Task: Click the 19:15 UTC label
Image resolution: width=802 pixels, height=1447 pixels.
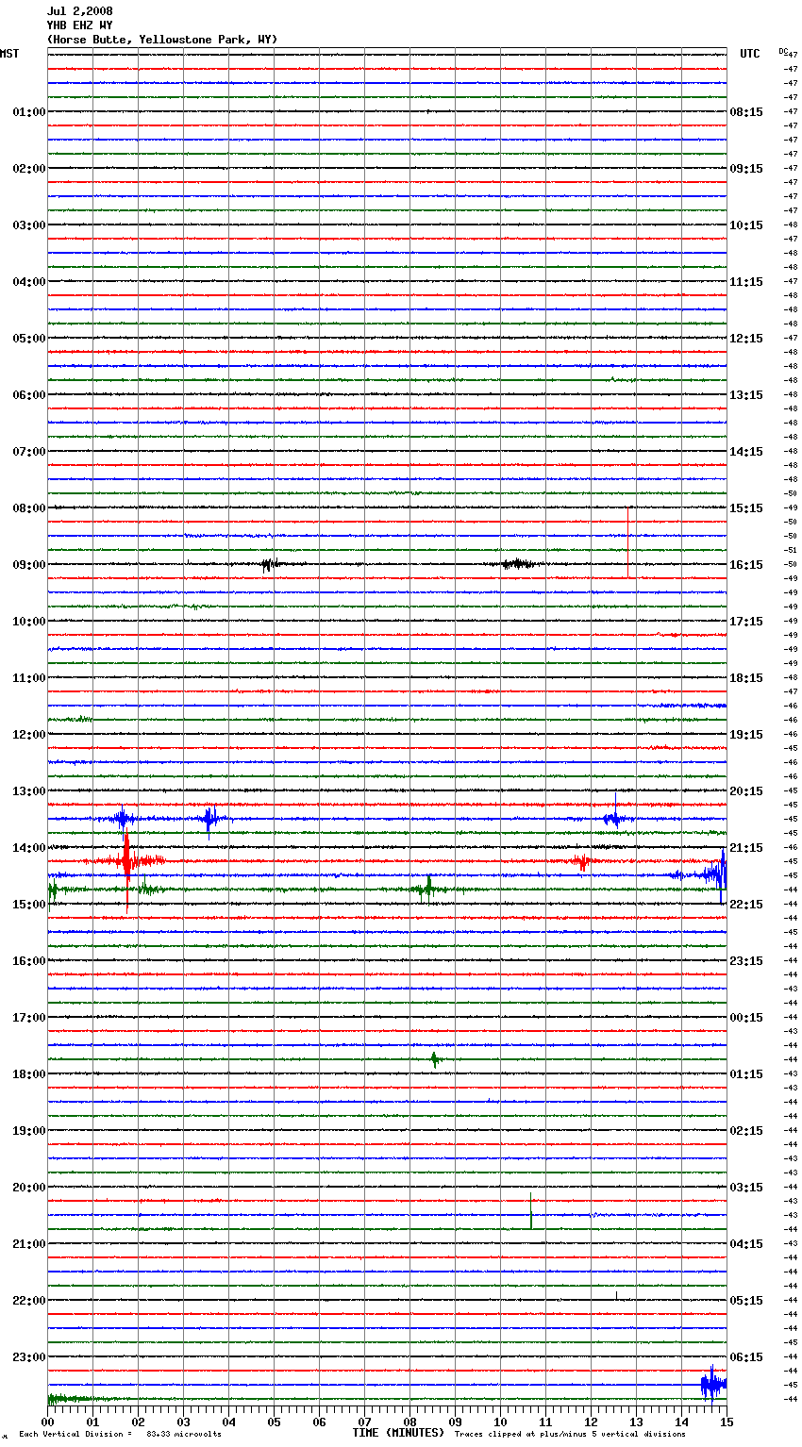Action: pos(746,735)
